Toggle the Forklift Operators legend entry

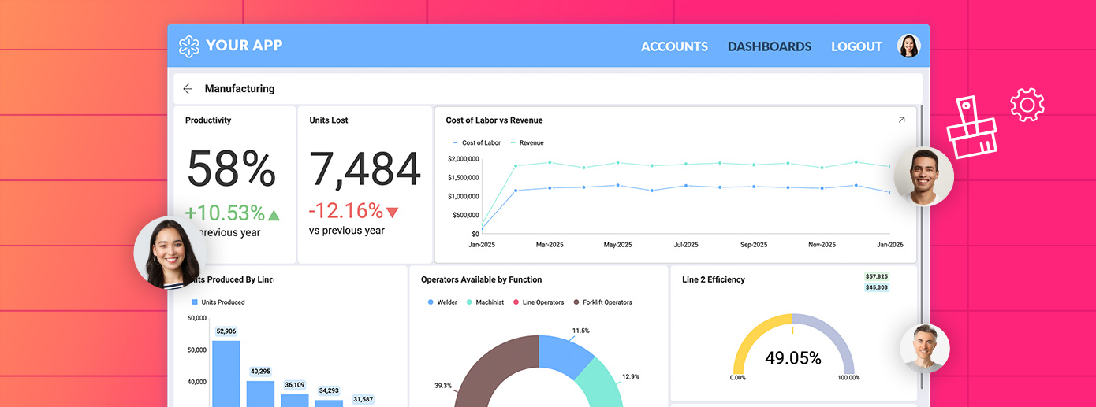click(602, 302)
